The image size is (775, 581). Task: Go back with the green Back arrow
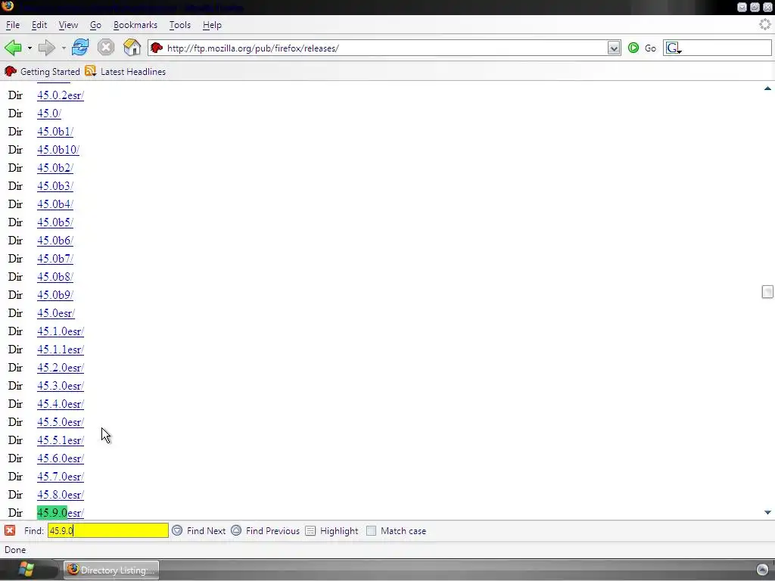click(x=13, y=48)
